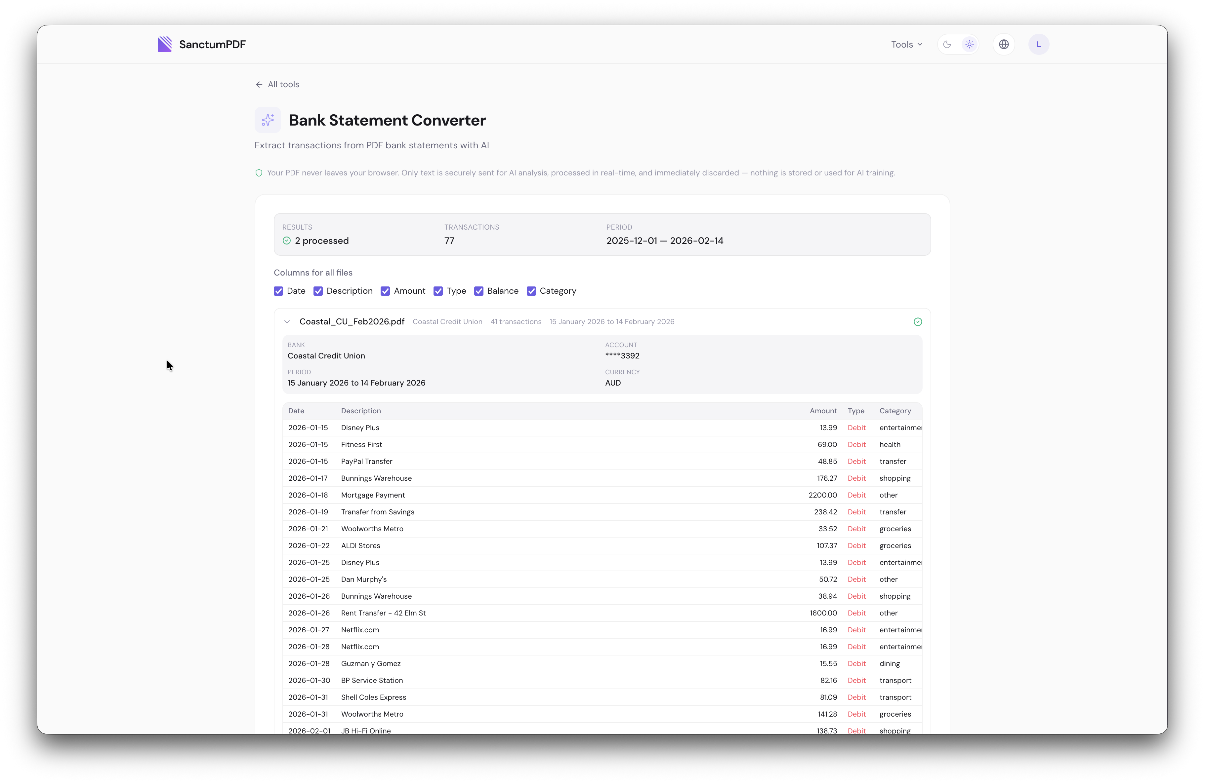Select the Mortgage Payment description
1205x783 pixels.
(373, 495)
